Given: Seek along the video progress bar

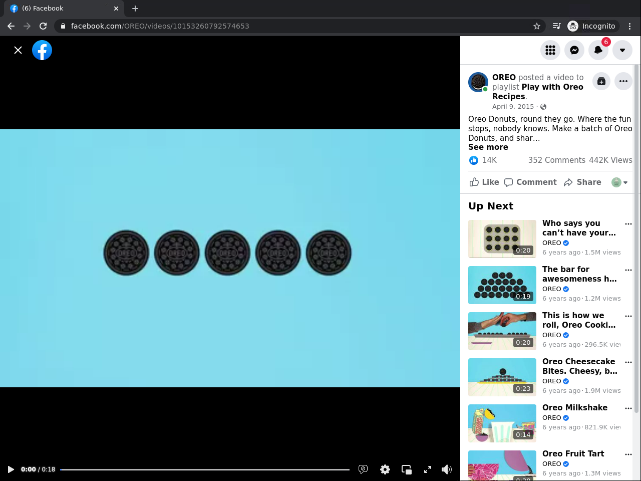Looking at the screenshot, I should tap(205, 469).
